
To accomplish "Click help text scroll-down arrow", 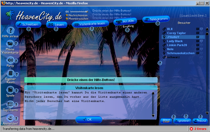I will (x=153, y=116).
